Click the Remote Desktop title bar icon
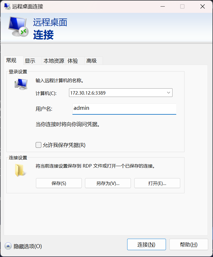Image resolution: width=213 pixels, height=257 pixels. pos(7,6)
